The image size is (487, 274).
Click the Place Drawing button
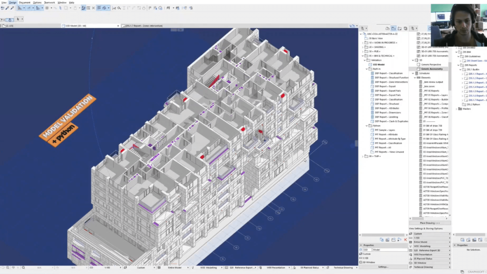tap(429, 223)
